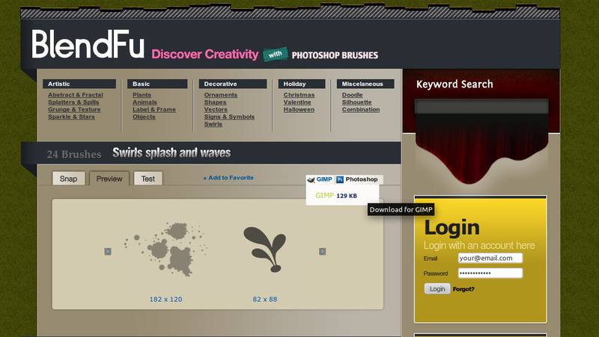
Task: Click the Basic menu header
Action: (157, 84)
